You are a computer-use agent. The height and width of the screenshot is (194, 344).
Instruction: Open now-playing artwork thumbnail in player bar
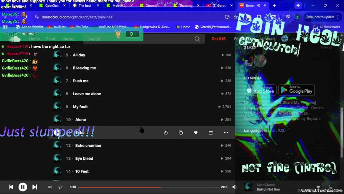click(249, 187)
